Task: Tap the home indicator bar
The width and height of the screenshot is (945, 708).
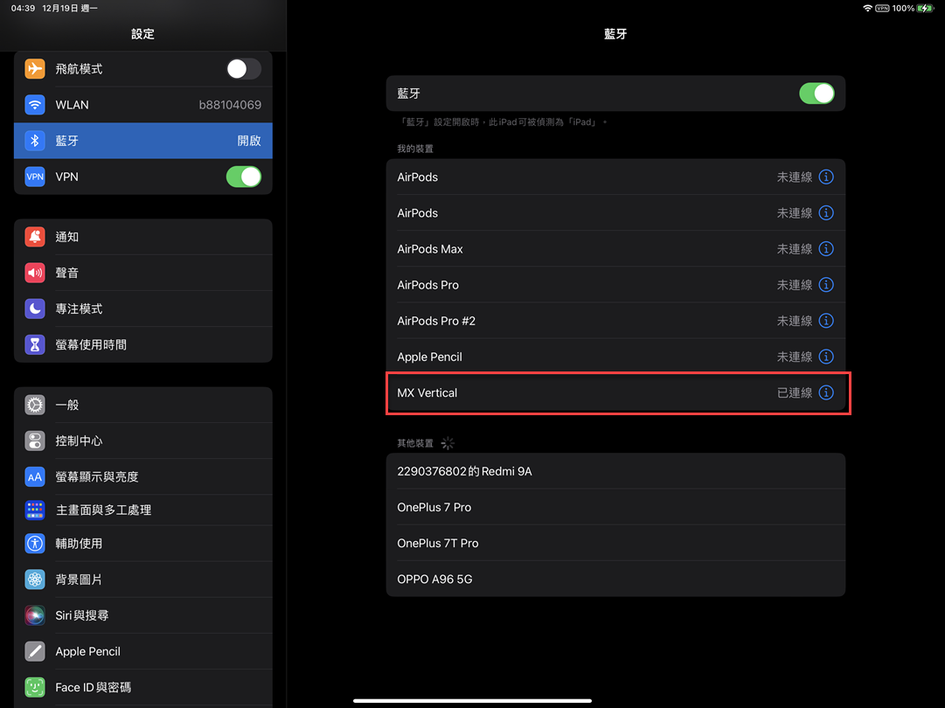Action: (x=472, y=701)
